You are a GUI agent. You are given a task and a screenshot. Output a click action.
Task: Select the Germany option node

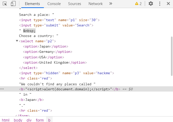coord(48,52)
